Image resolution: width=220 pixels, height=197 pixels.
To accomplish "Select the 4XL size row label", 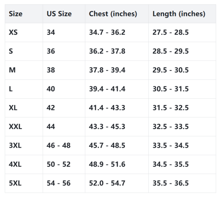I will pos(15,164).
